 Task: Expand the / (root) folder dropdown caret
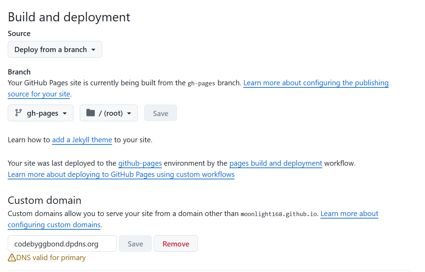tap(129, 113)
